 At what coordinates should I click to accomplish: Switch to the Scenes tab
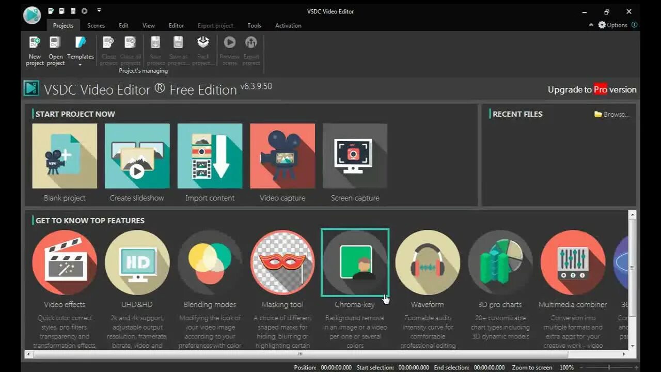pos(96,25)
